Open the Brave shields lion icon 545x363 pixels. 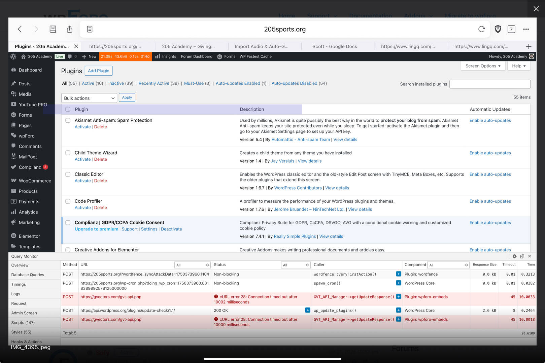[x=498, y=29]
